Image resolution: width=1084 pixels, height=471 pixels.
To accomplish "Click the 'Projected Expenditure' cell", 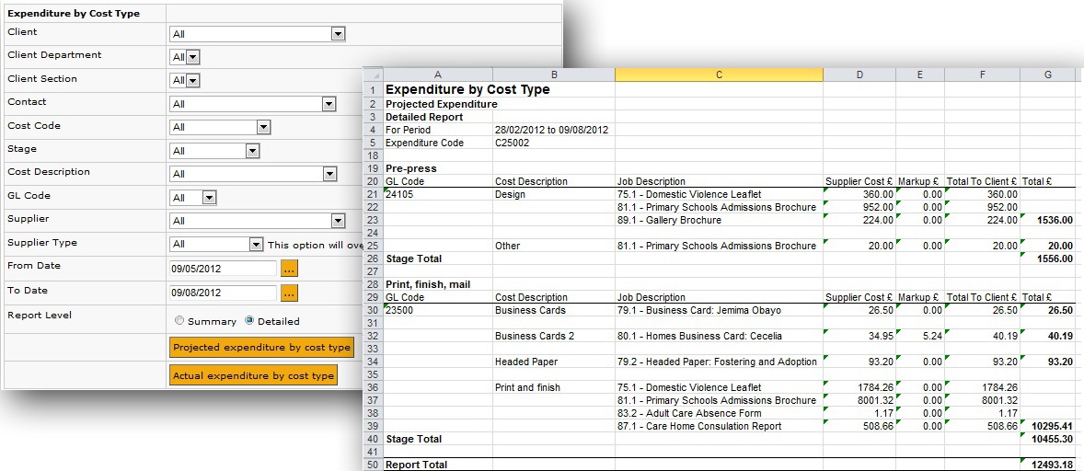I will (x=441, y=104).
